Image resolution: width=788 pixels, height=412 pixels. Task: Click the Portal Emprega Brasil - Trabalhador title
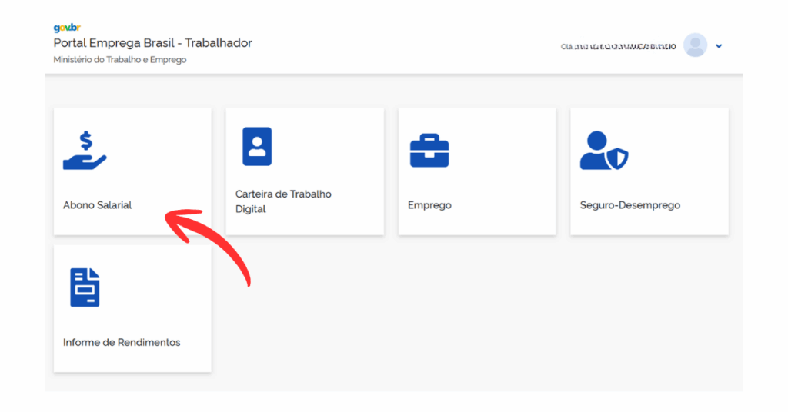click(152, 43)
